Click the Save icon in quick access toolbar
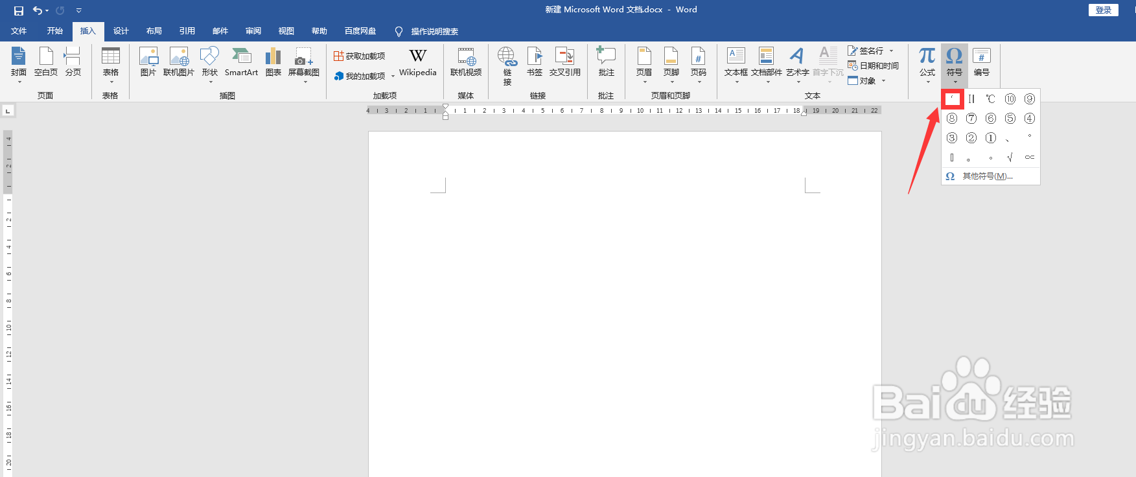This screenshot has height=477, width=1136. (x=18, y=10)
